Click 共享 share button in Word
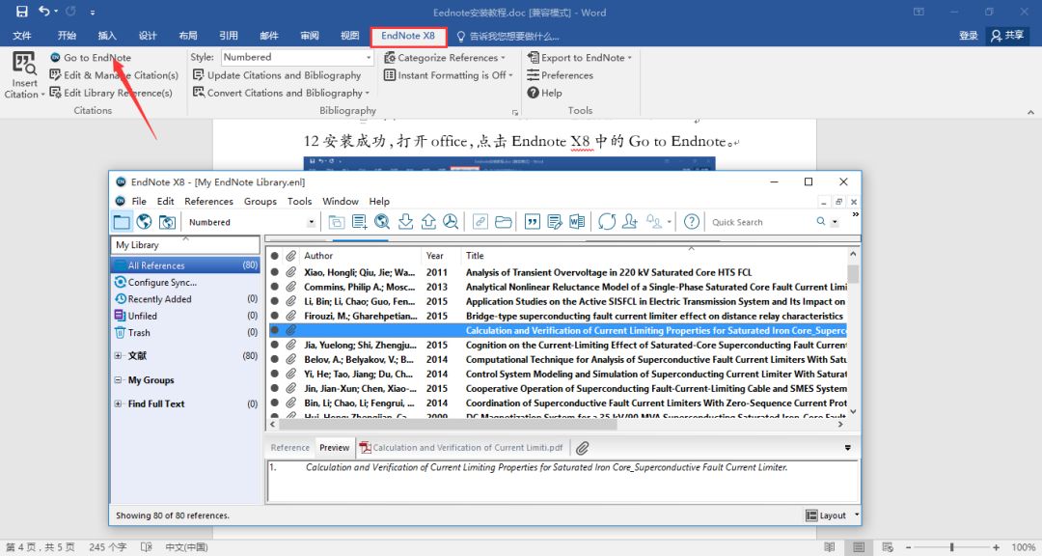Viewport: 1042px width, 556px height. pyautogui.click(x=1007, y=36)
